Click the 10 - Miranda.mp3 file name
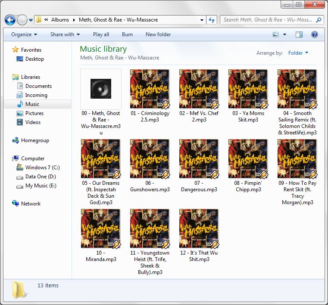This screenshot has height=305, width=328. pyautogui.click(x=101, y=256)
